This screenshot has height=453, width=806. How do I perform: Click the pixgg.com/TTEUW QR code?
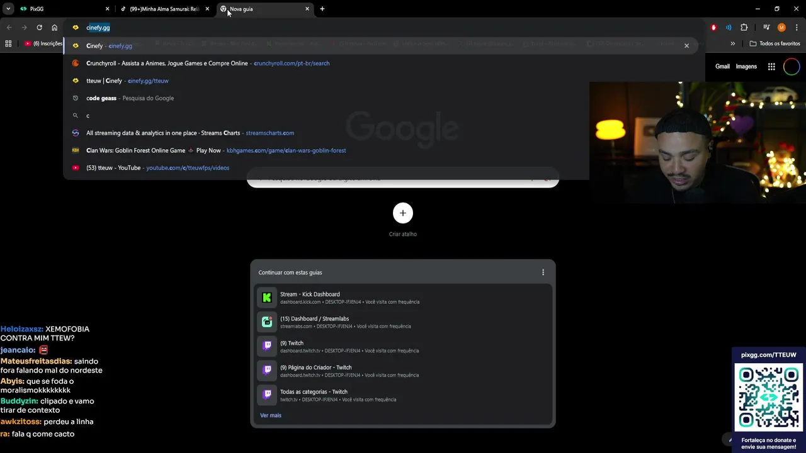pos(769,398)
